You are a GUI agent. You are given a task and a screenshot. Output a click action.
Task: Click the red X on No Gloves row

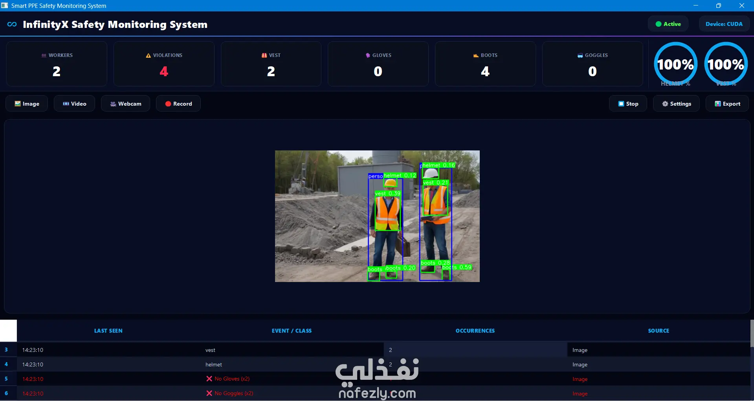point(209,379)
